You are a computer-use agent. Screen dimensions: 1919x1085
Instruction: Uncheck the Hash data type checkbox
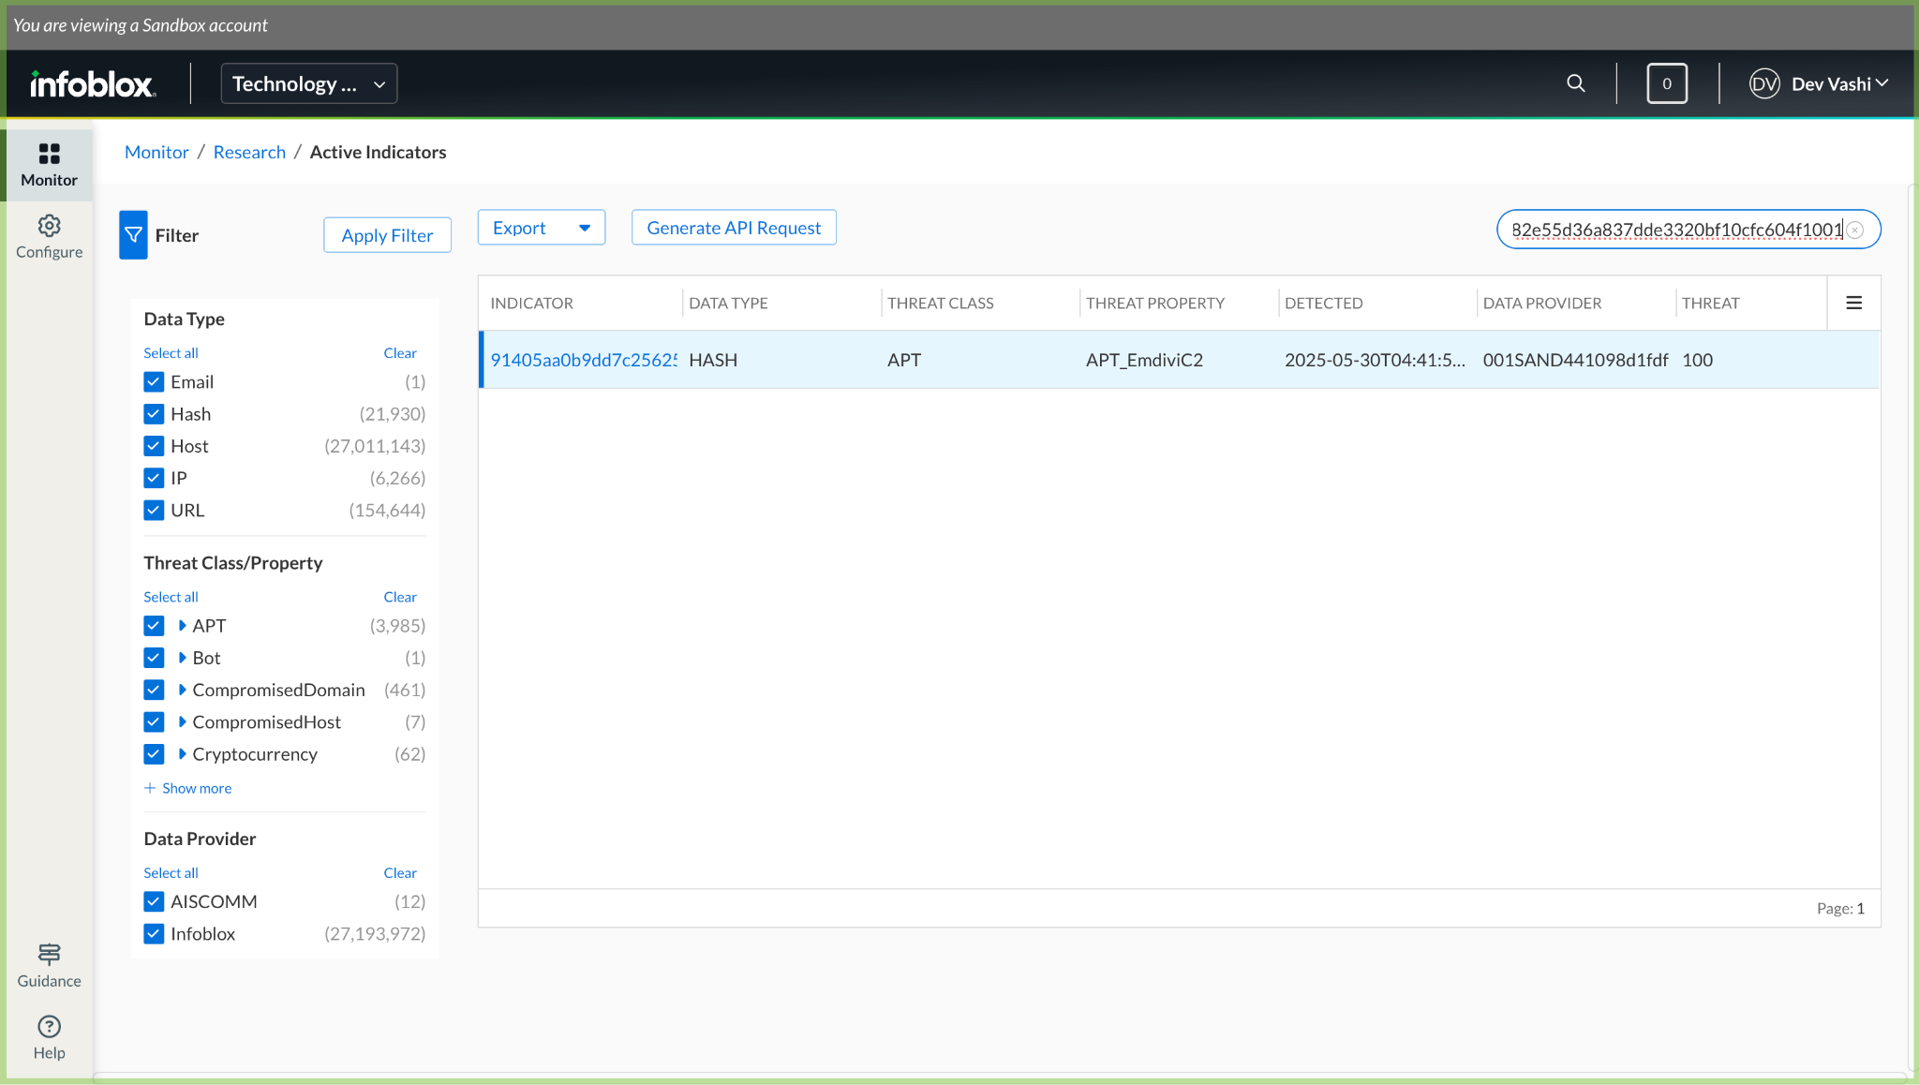pyautogui.click(x=154, y=414)
